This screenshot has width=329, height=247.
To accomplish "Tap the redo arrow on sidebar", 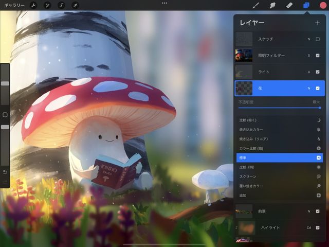I will 5,182.
